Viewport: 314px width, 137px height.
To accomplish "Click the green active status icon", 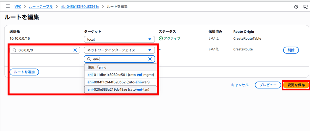I will pos(161,38).
